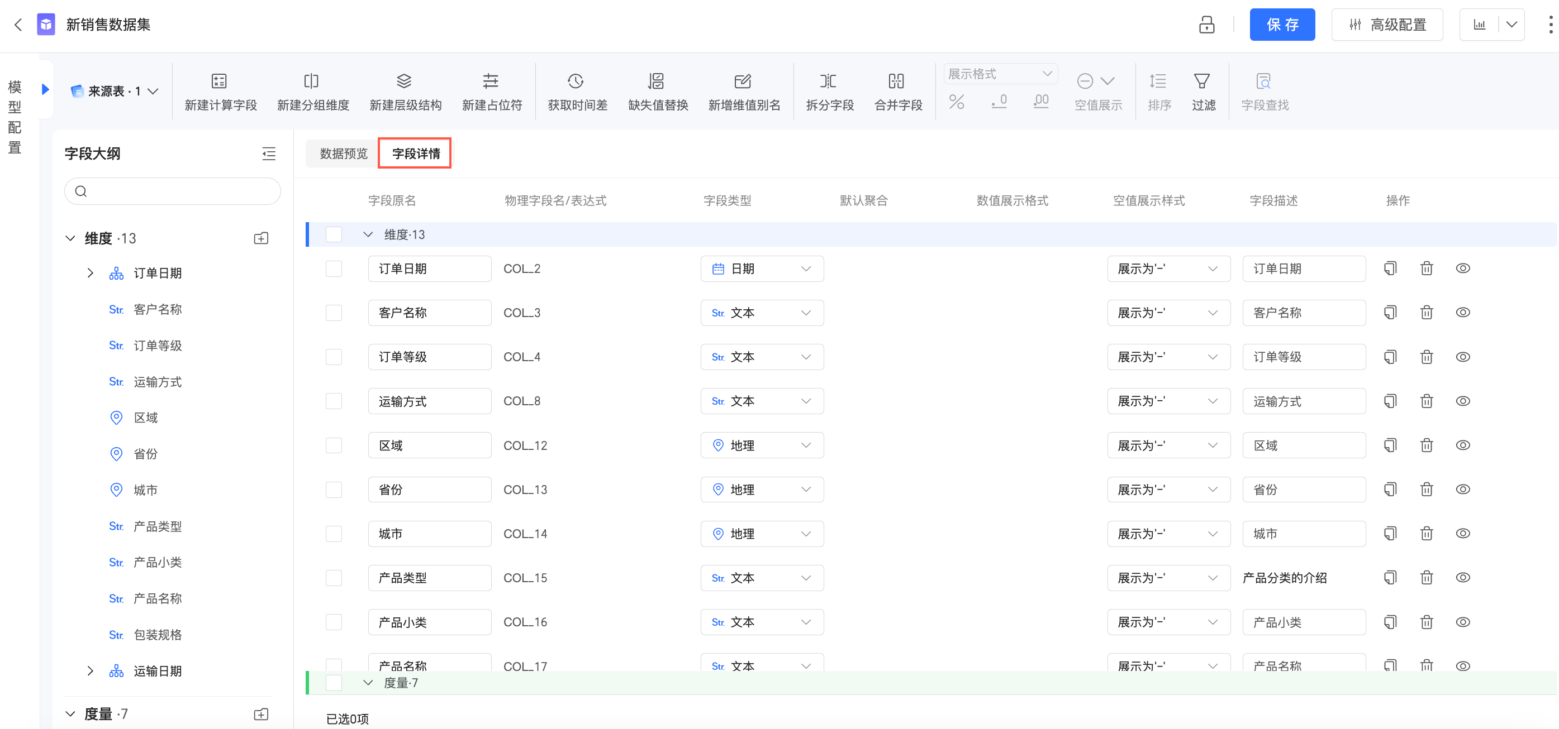Screen dimensions: 1559x729
Task: Delete the 产品类型 field row
Action: (1427, 578)
